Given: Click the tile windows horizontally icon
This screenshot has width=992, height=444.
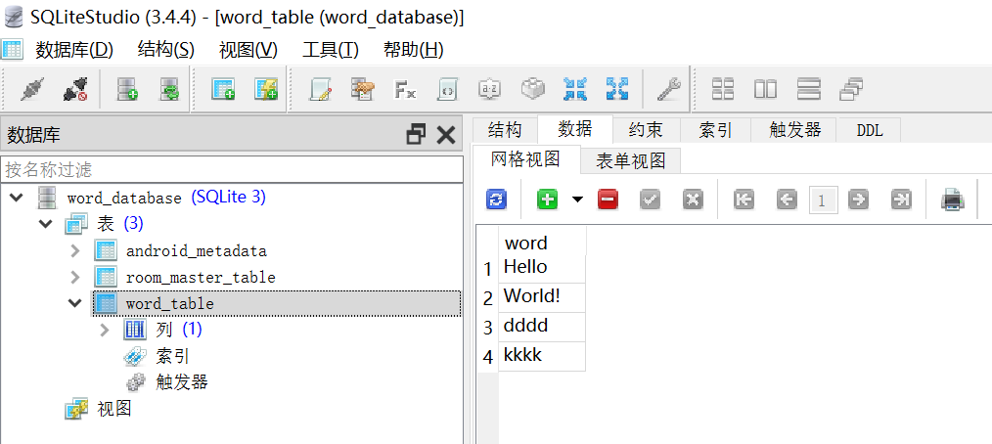Looking at the screenshot, I should (x=765, y=90).
